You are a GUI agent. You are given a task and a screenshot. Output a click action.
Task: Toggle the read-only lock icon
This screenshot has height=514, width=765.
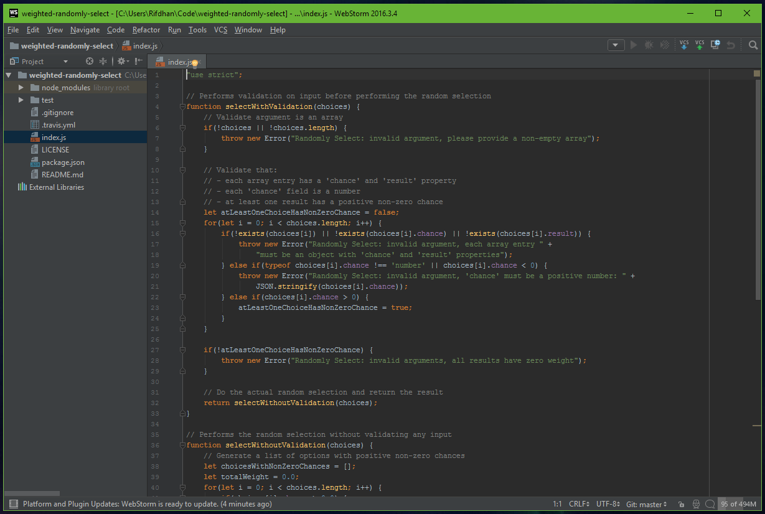[x=682, y=504]
